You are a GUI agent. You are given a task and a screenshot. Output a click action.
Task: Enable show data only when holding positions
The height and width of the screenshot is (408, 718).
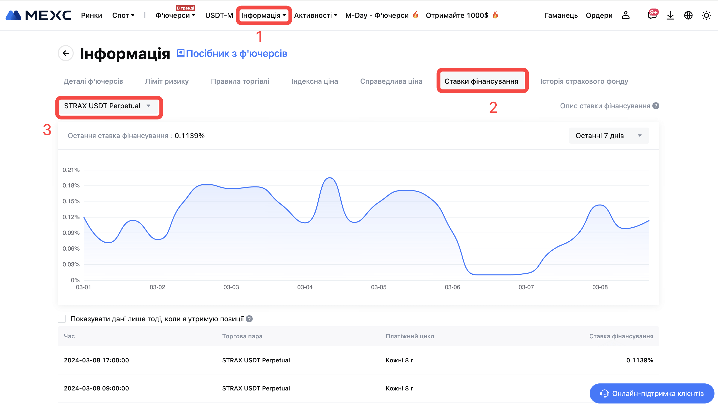(x=62, y=319)
